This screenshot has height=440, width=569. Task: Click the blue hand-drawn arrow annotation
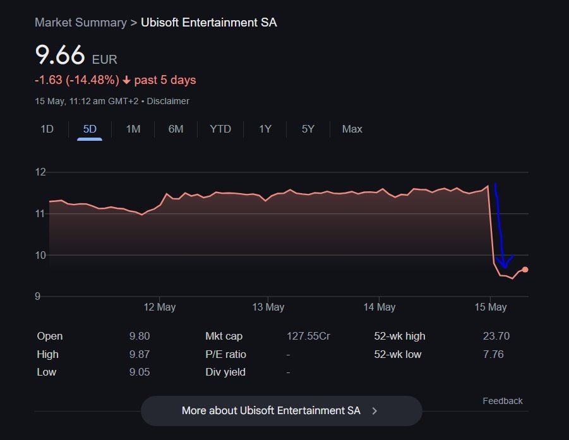tap(501, 227)
